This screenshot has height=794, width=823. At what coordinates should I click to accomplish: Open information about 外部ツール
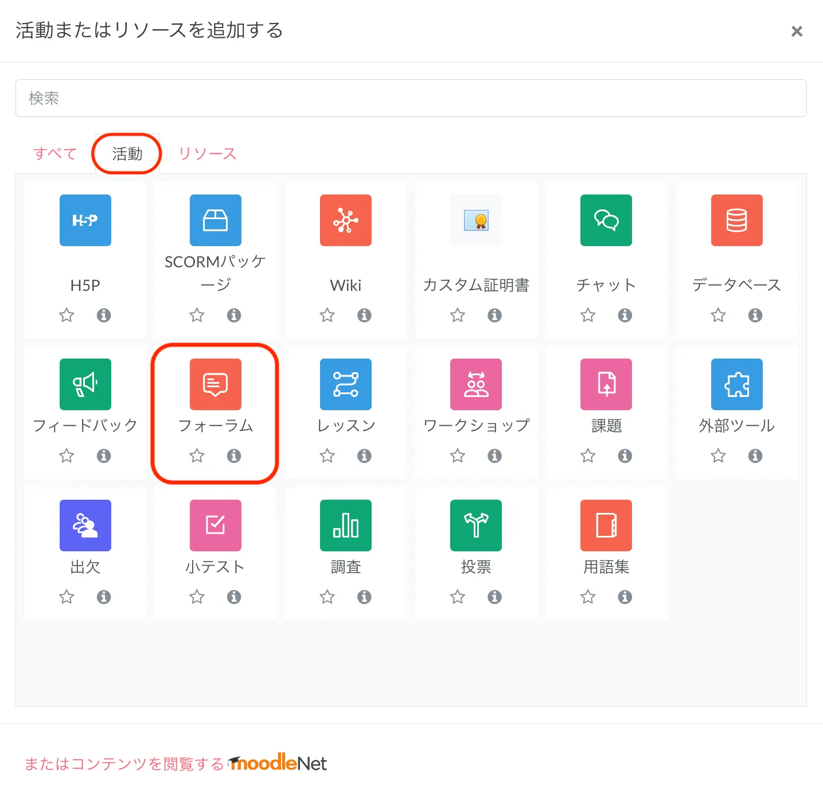(x=755, y=456)
